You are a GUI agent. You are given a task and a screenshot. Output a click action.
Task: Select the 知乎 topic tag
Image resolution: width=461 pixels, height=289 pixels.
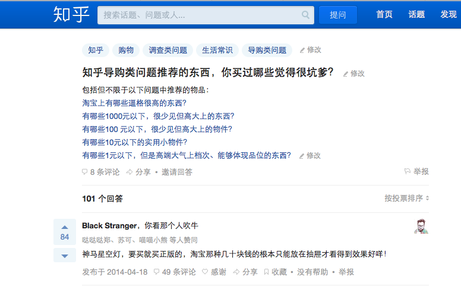(96, 50)
